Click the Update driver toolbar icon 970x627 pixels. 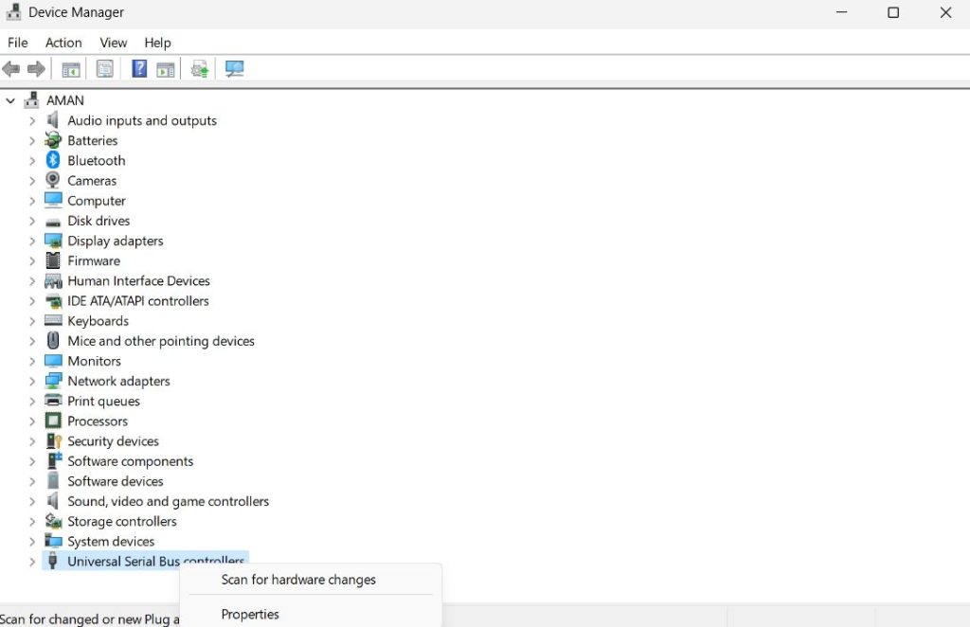pos(198,68)
